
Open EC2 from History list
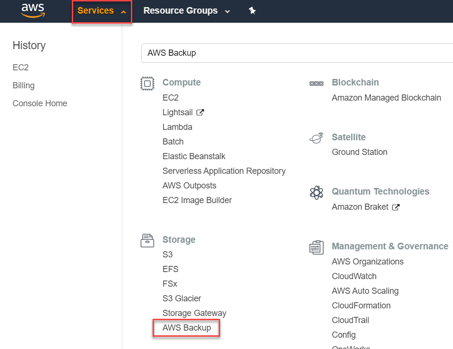[20, 68]
